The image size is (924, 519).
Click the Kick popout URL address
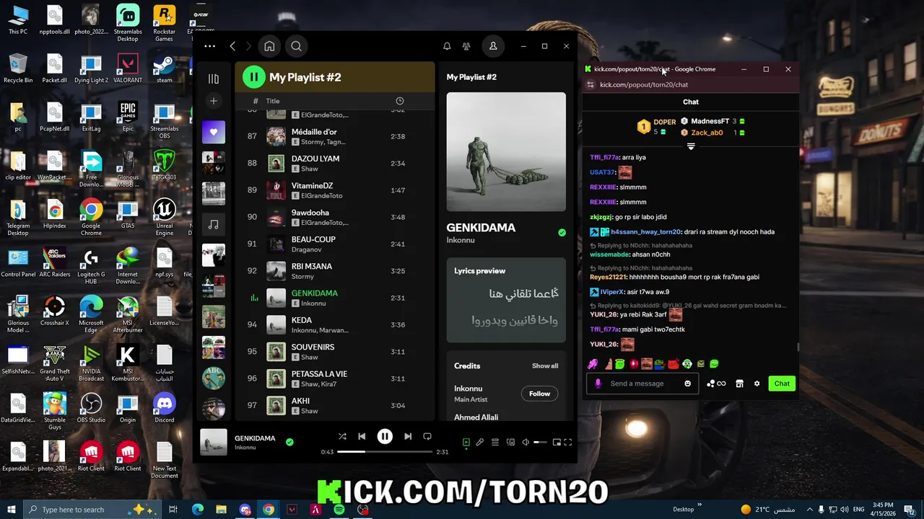[x=644, y=84]
